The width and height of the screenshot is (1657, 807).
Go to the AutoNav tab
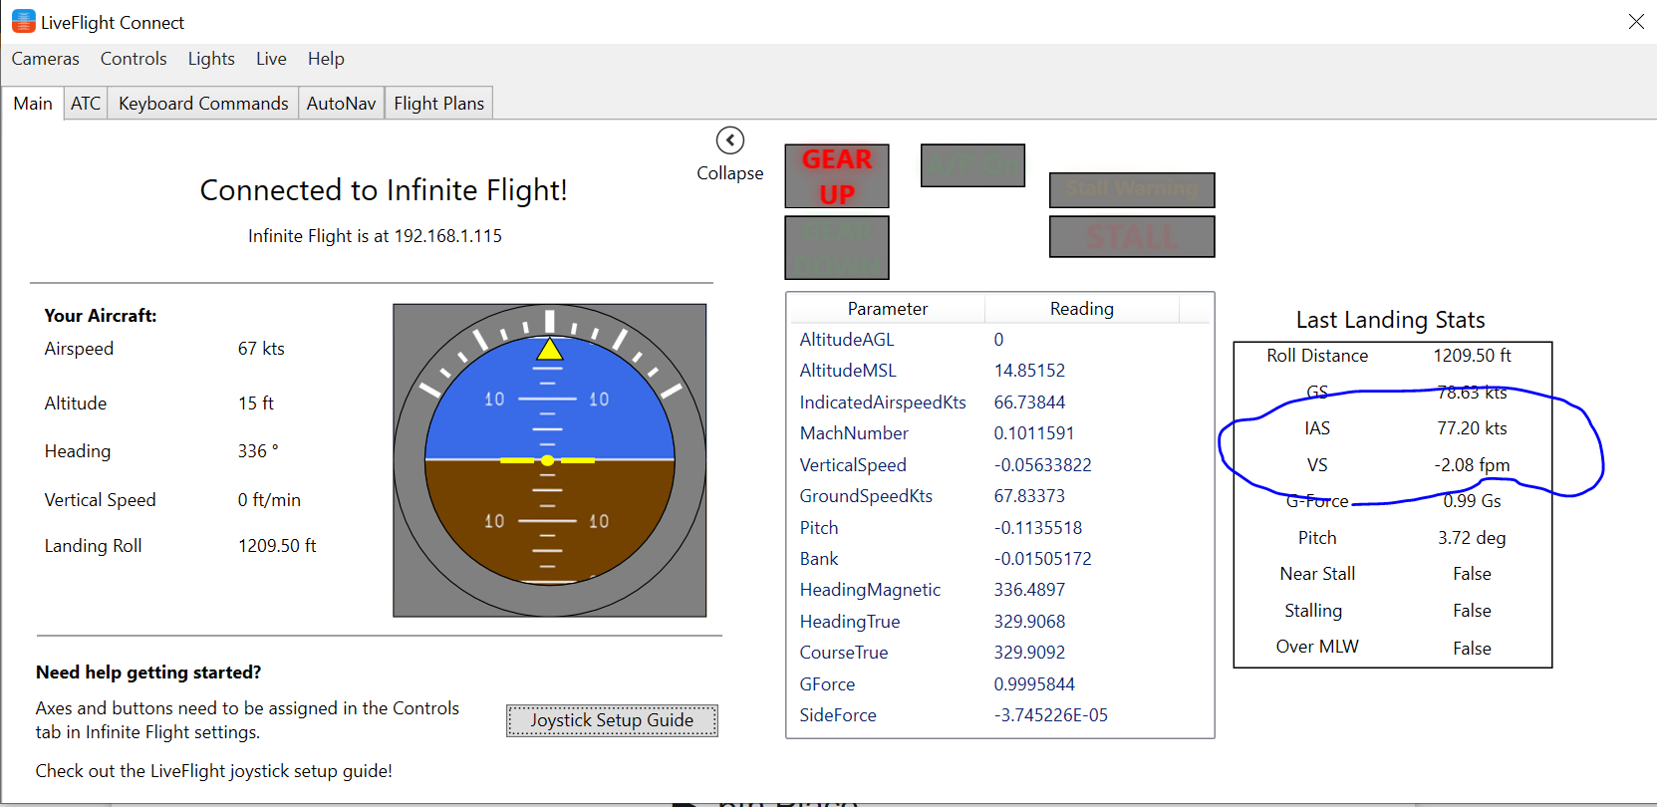(x=342, y=104)
